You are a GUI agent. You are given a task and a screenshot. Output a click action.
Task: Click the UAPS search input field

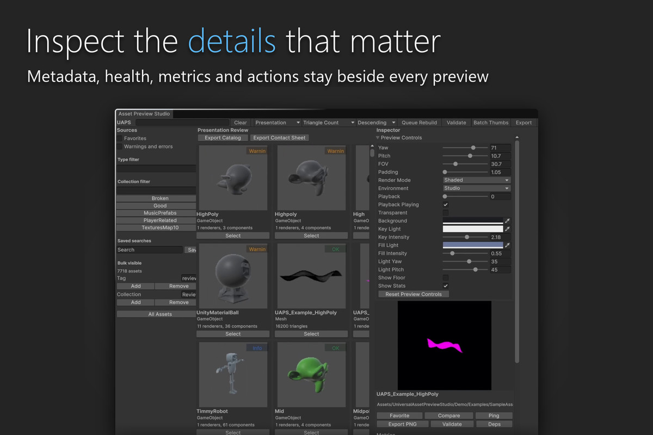[182, 123]
